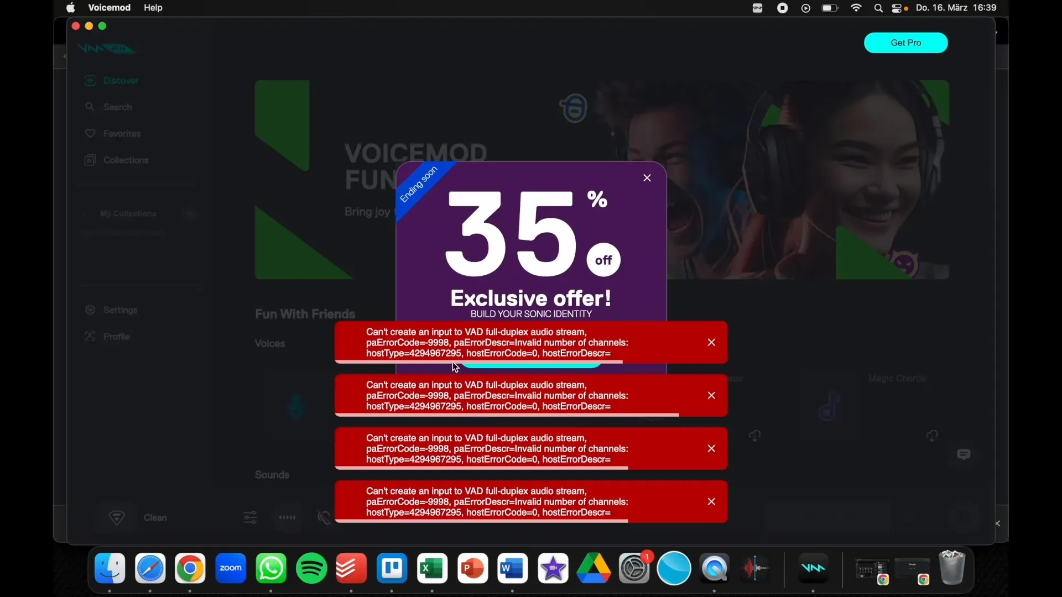This screenshot has width=1062, height=597.
Task: Toggle the voice changer enable button
Action: pyautogui.click(x=325, y=517)
